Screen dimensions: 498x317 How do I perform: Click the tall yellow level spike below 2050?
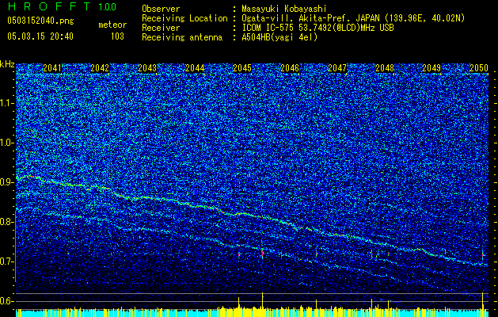[482, 304]
